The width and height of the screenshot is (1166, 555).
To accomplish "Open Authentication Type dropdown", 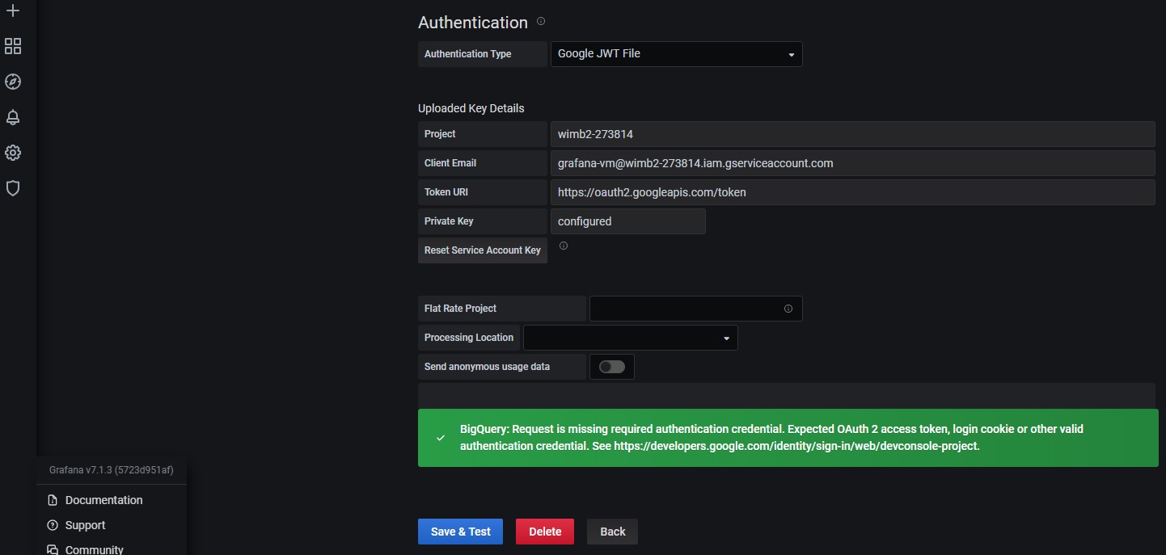I will [x=677, y=54].
